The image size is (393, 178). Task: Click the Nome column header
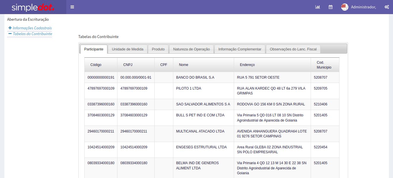183,65
